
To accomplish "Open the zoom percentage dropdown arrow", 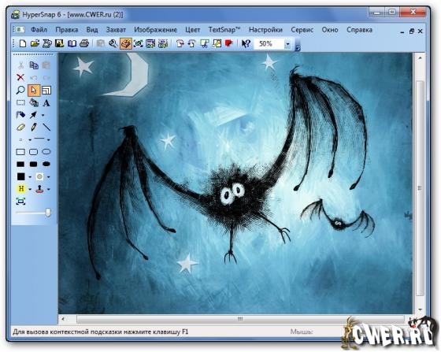I will (287, 44).
